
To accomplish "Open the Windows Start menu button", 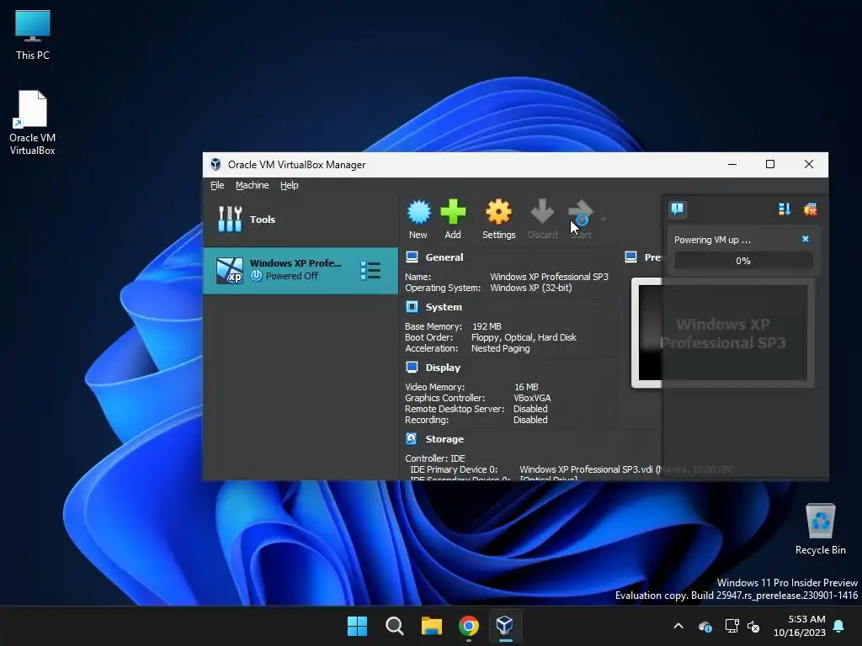I will [x=357, y=626].
